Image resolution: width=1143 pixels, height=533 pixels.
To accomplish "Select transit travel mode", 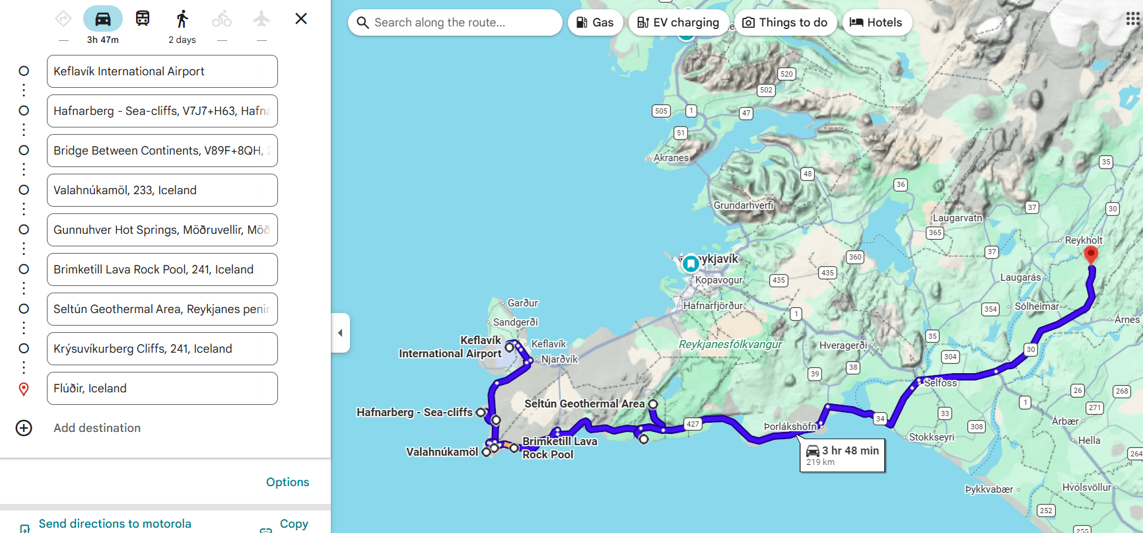I will click(143, 18).
